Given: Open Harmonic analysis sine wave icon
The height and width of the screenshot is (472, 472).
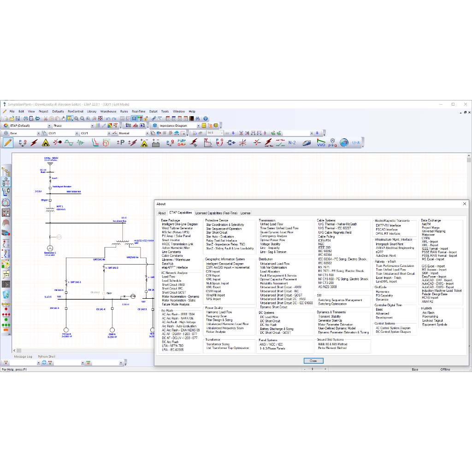Looking at the screenshot, I should click(69, 143).
